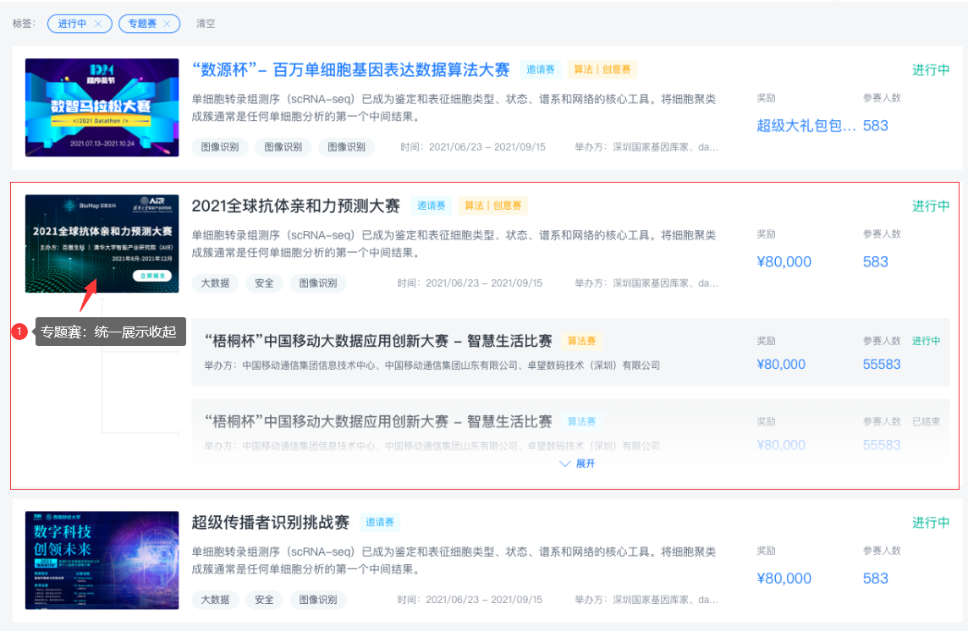Viewport: 968px width, 631px height.
Task: Expand sub-competition list with 展开
Action: click(576, 464)
